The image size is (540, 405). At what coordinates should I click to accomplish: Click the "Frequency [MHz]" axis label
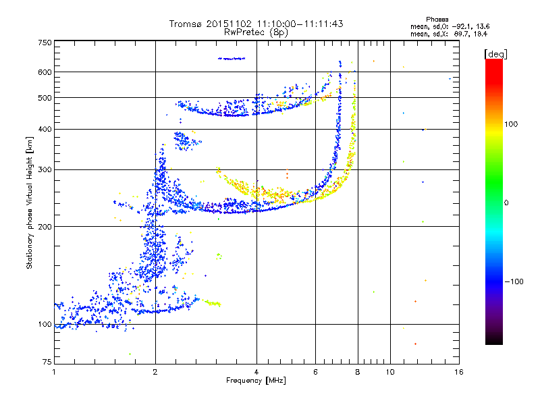point(256,381)
